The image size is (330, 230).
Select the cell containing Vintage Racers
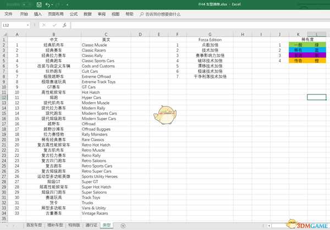click(x=106, y=213)
